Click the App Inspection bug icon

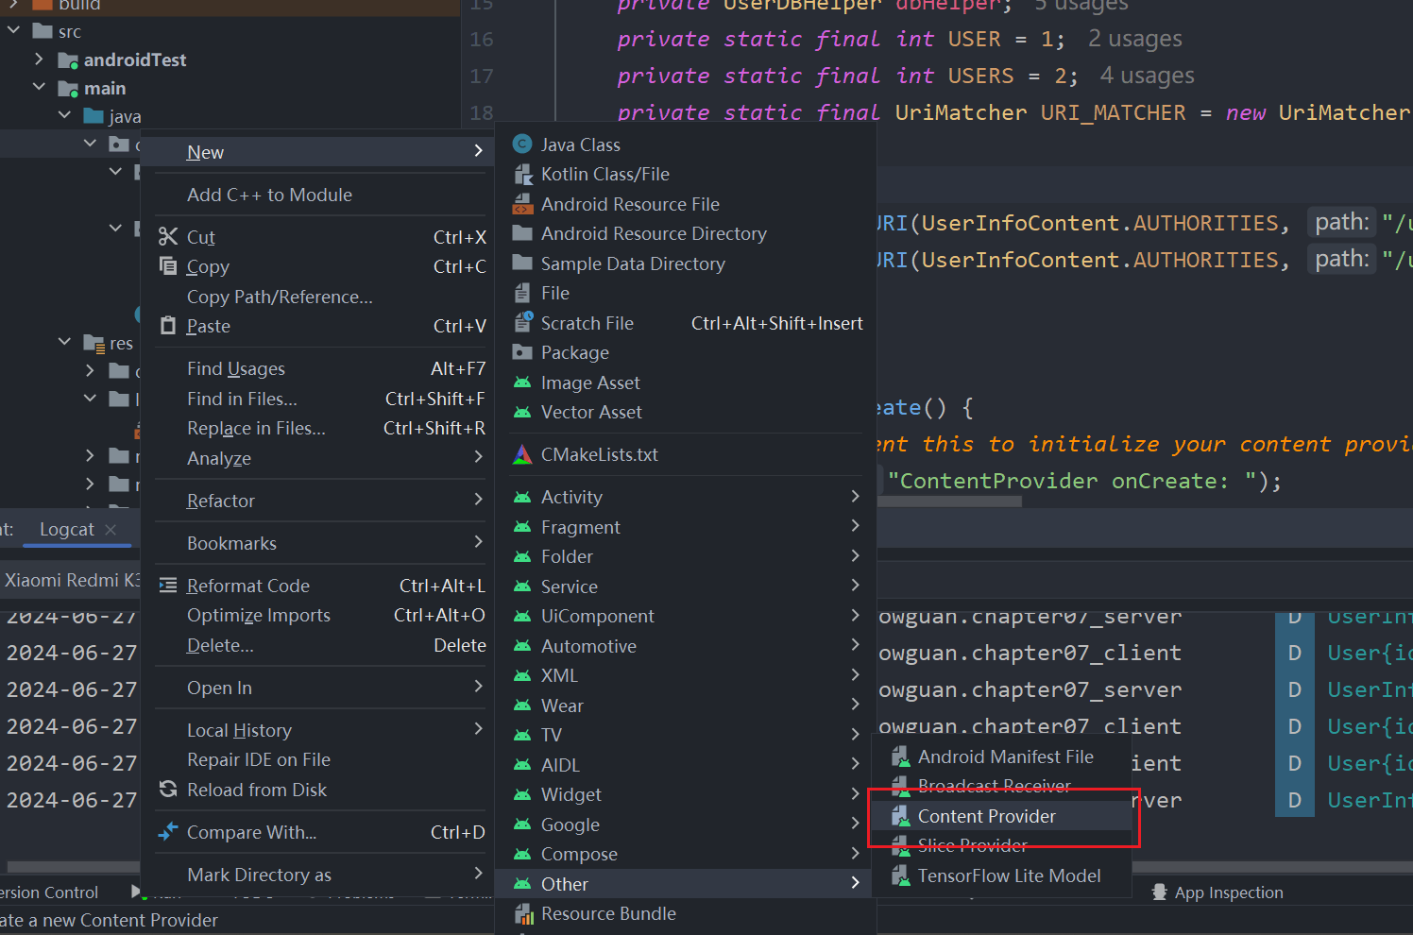[x=1160, y=892]
